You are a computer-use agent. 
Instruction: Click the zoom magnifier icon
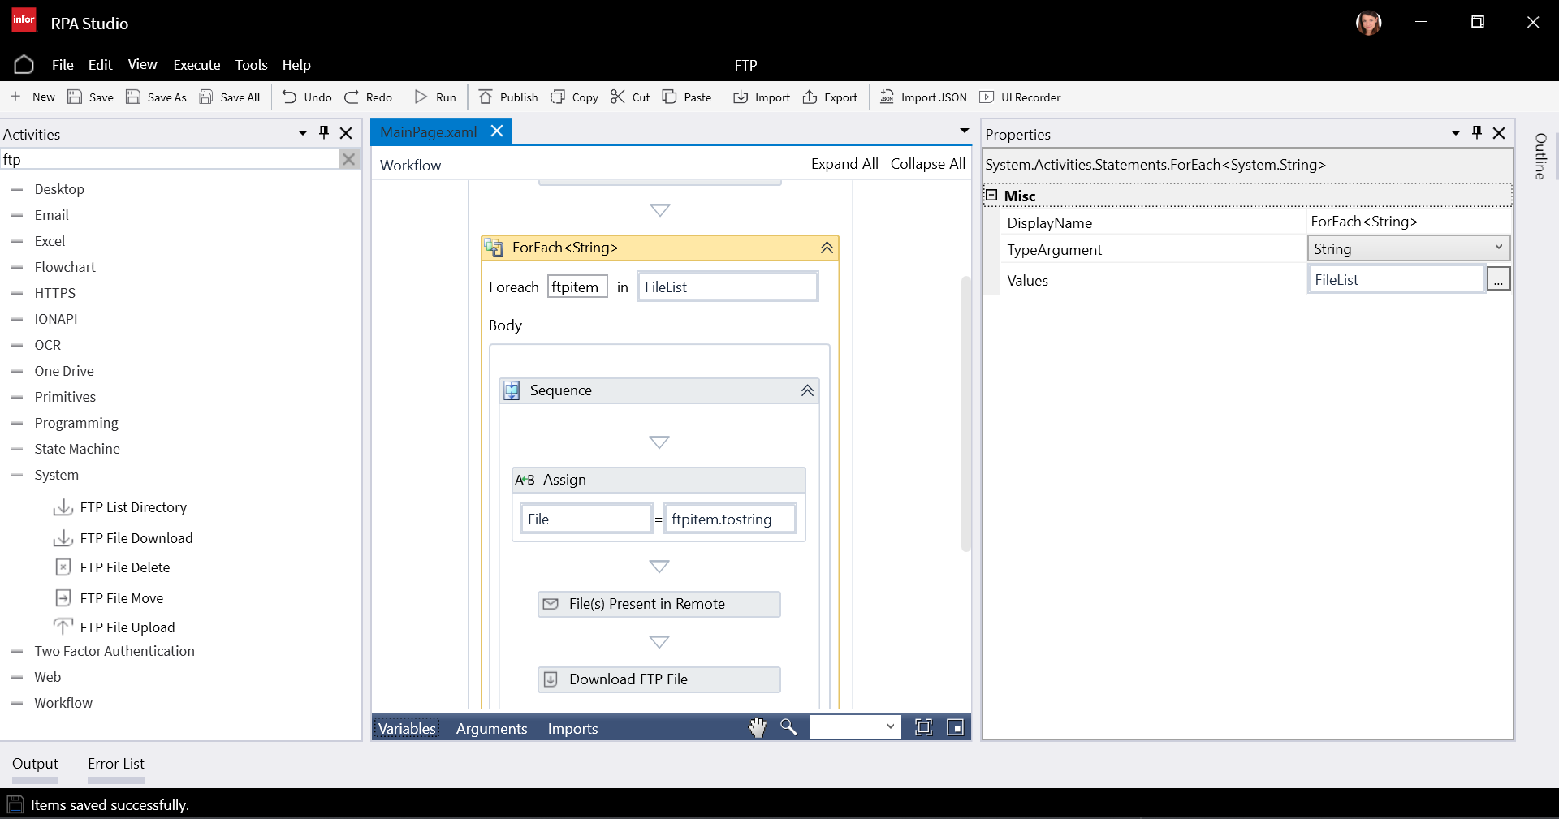click(x=788, y=727)
